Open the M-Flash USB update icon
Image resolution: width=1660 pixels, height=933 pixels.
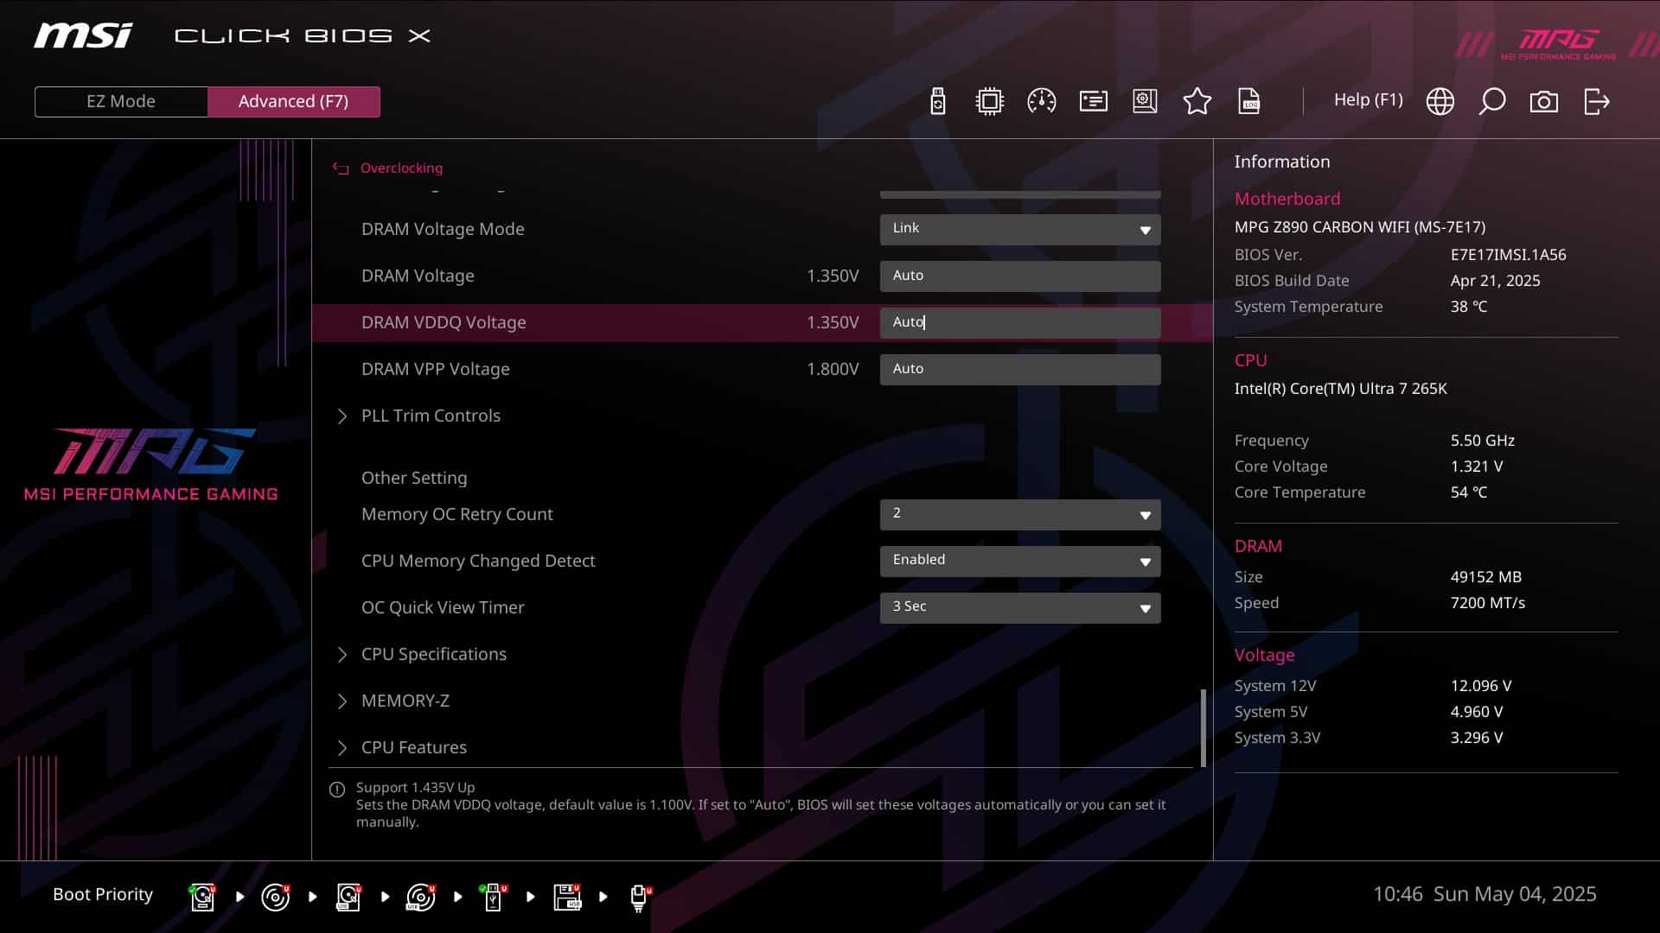point(937,101)
